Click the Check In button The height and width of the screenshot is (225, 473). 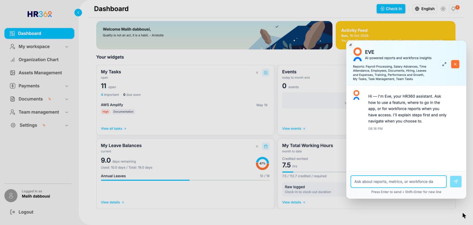coord(391,9)
